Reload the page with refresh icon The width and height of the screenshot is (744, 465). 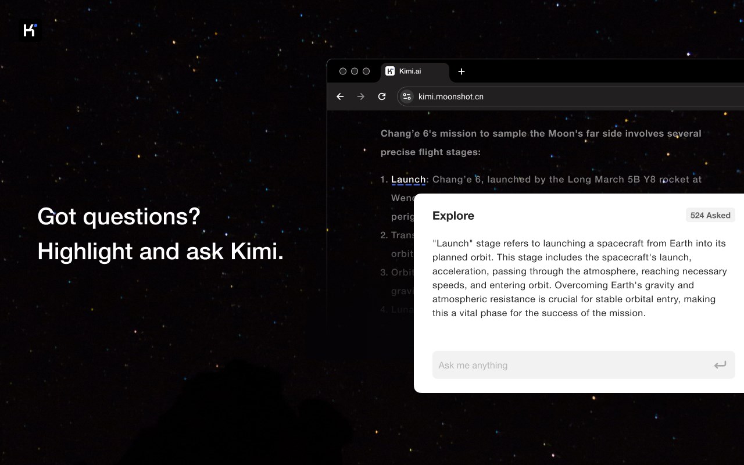pyautogui.click(x=382, y=96)
